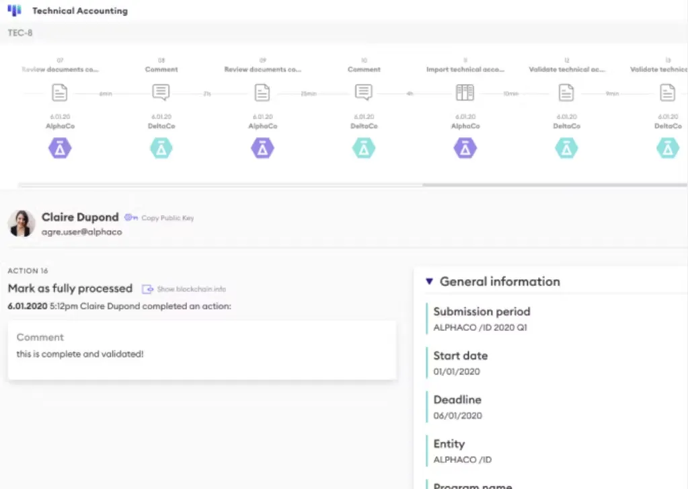Click the purple AlphaCo hexagon under step 07
Screen dimensions: 688x489
[60, 148]
